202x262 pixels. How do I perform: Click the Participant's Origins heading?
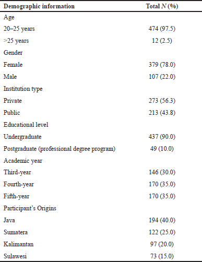[30, 208]
